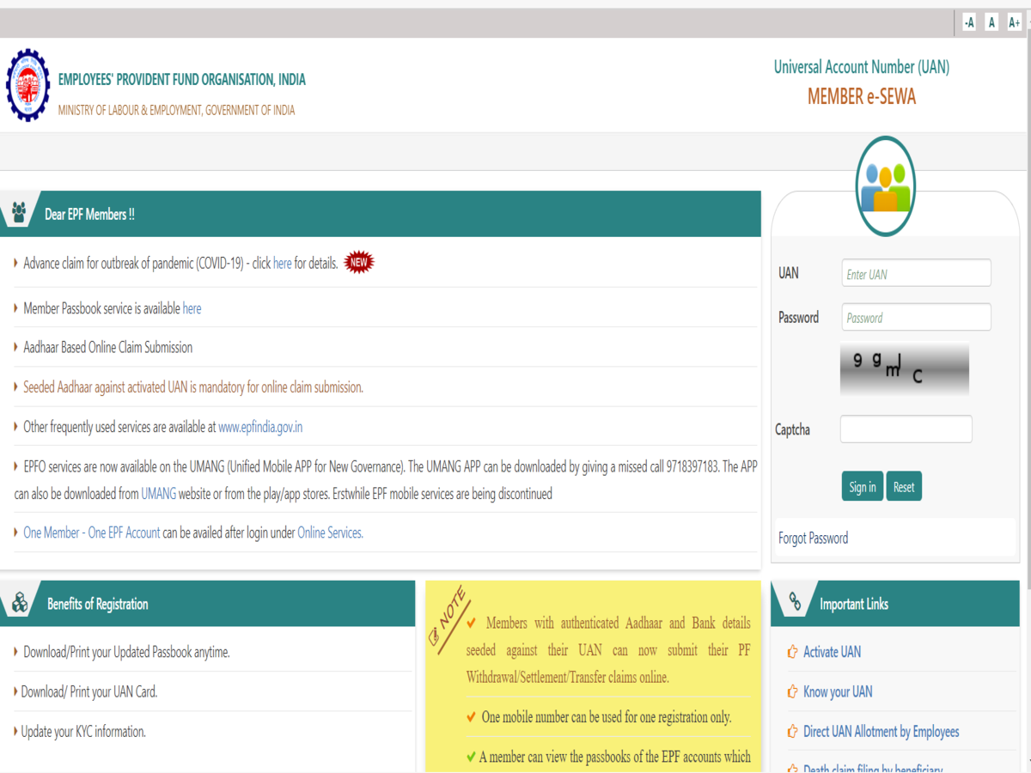Reset font size with the plain A button
The image size is (1031, 773).
(991, 22)
